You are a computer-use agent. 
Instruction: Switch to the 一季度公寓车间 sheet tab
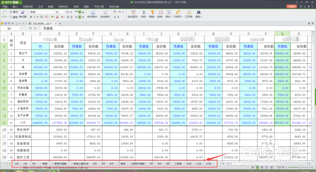point(79,164)
